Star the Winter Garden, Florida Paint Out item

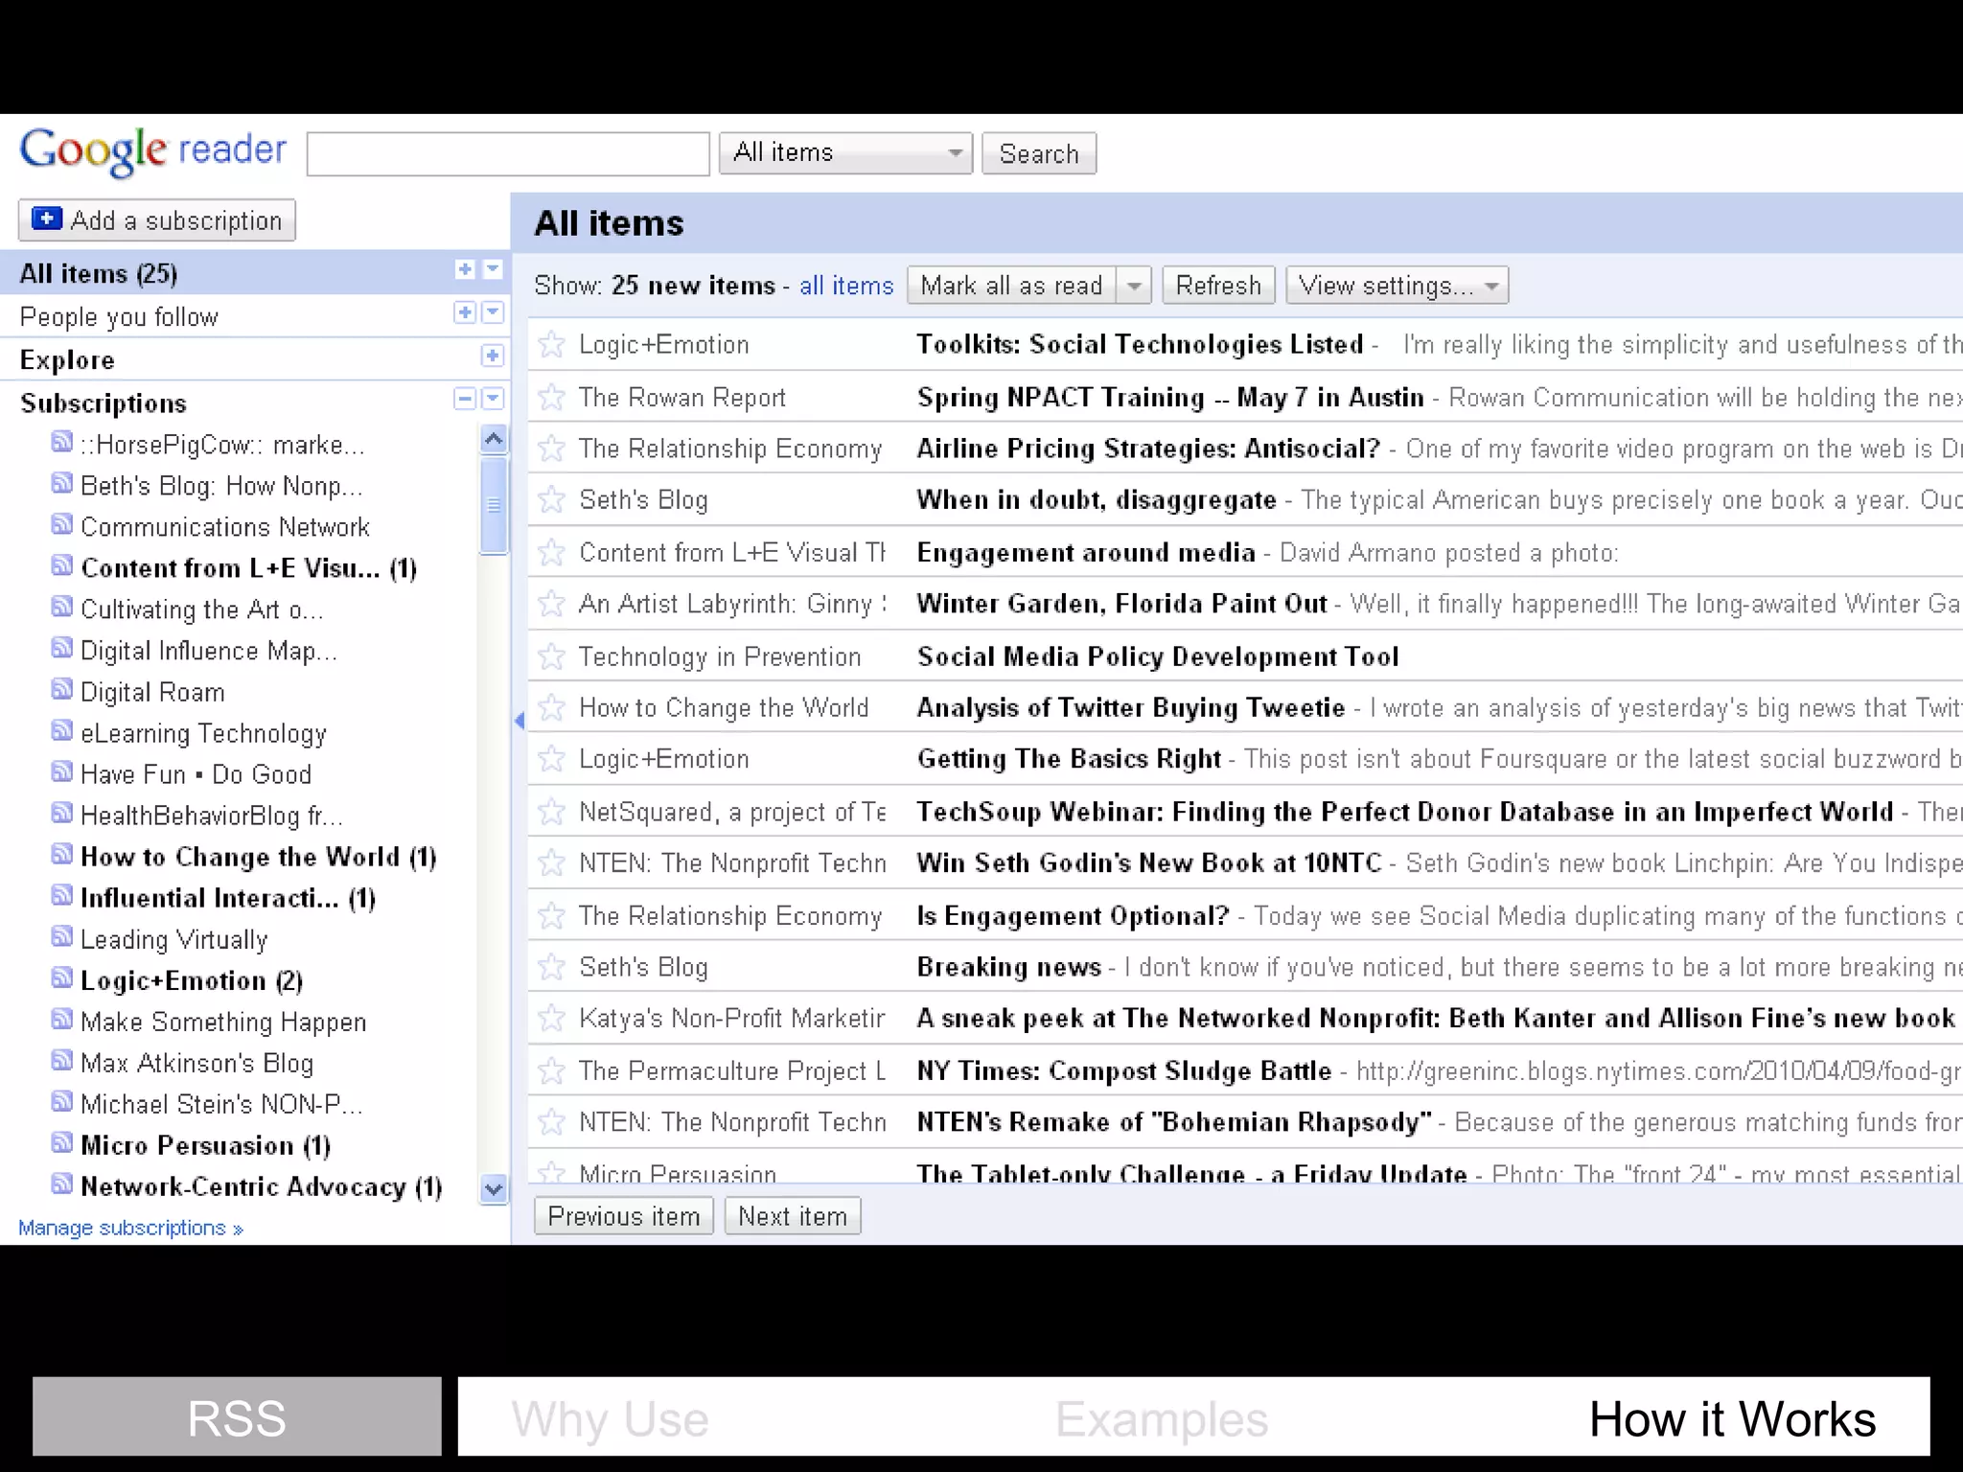[551, 603]
